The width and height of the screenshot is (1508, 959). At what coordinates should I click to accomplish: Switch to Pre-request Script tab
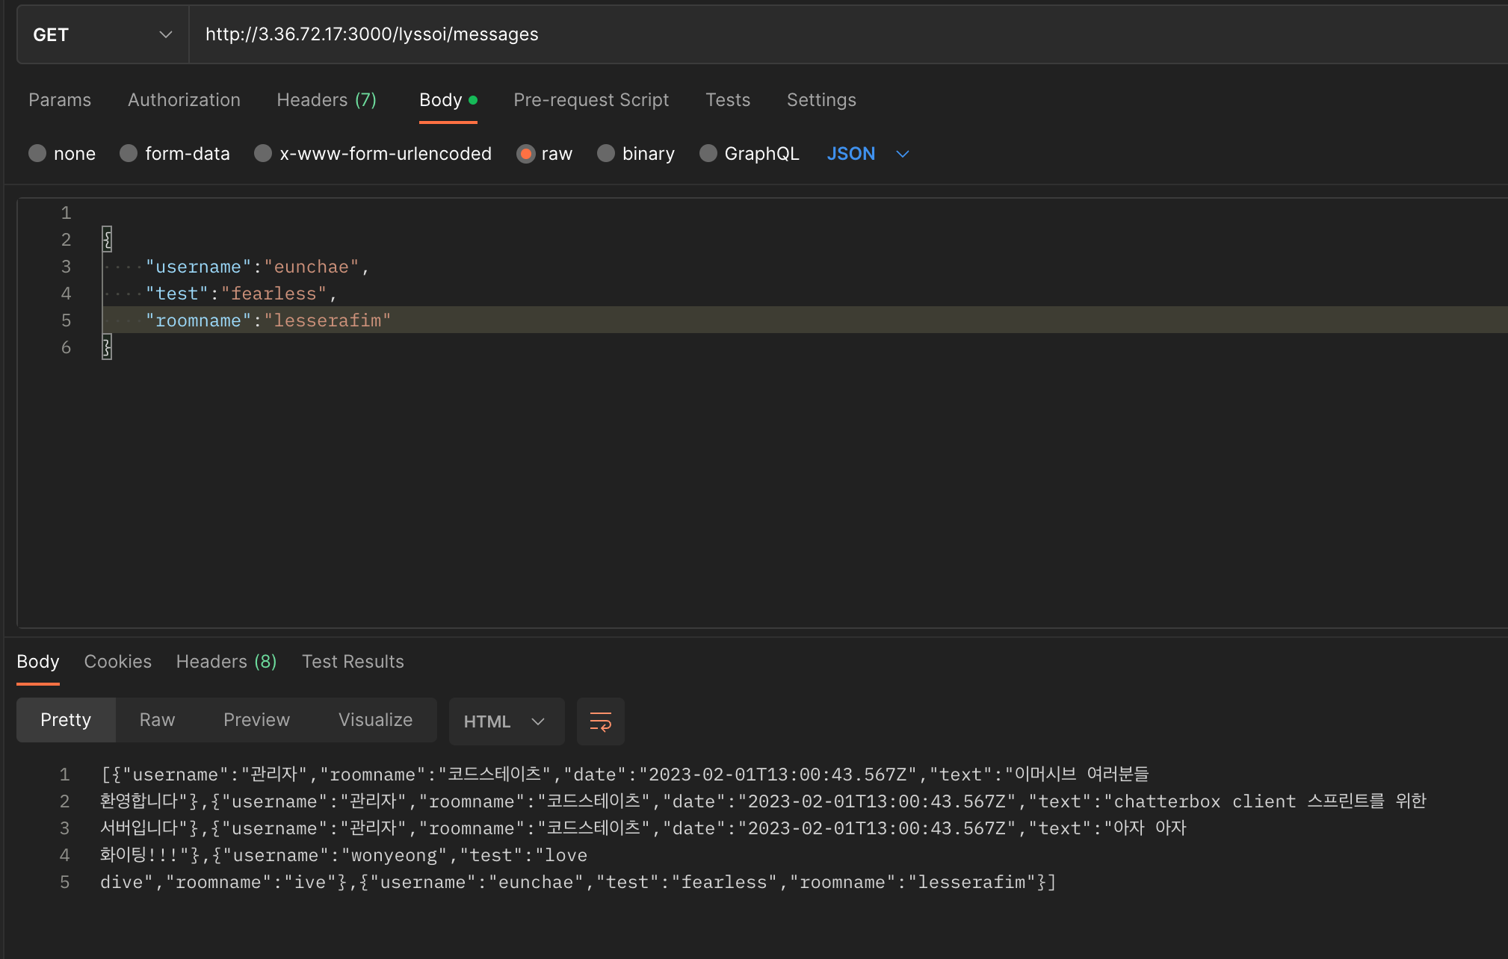click(x=590, y=100)
